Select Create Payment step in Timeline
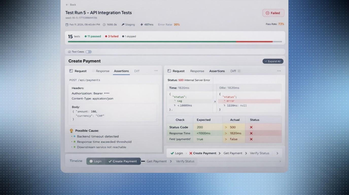Screen dimensions: 349x195 pyautogui.click(x=123, y=161)
